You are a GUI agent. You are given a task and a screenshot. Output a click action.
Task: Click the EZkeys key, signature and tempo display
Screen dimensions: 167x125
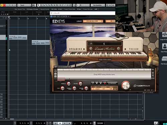tap(104, 88)
